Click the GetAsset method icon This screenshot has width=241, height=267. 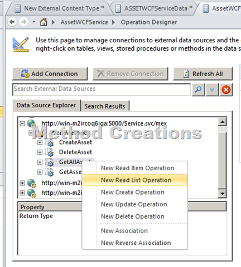[50, 172]
